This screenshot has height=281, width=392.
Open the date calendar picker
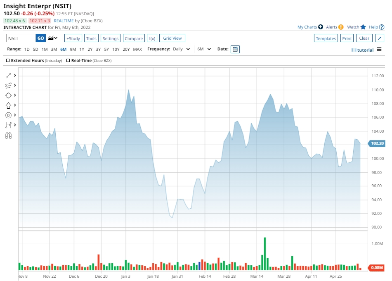click(235, 49)
